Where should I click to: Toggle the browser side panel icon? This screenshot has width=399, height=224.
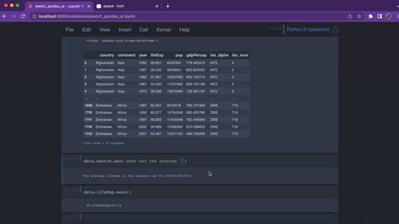(380, 16)
